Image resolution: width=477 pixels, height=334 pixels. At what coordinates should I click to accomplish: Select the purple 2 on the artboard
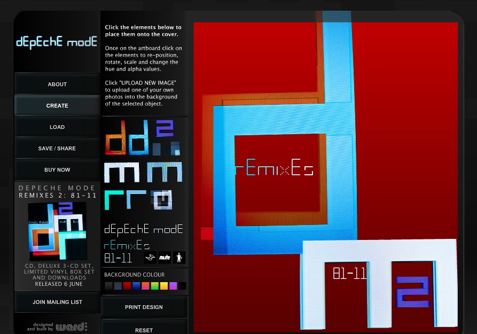point(412,292)
